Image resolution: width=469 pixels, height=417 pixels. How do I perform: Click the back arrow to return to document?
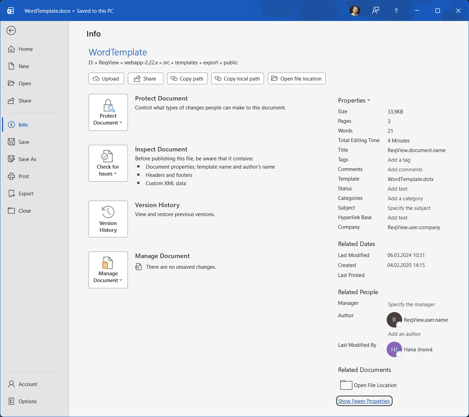click(x=11, y=31)
